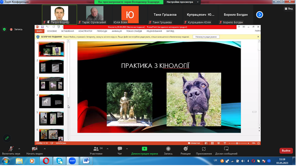Viewport: 296px width, 166px height.
Task: Open the ФАЙЛ tab in PowerPoint
Action: [x=39, y=31]
